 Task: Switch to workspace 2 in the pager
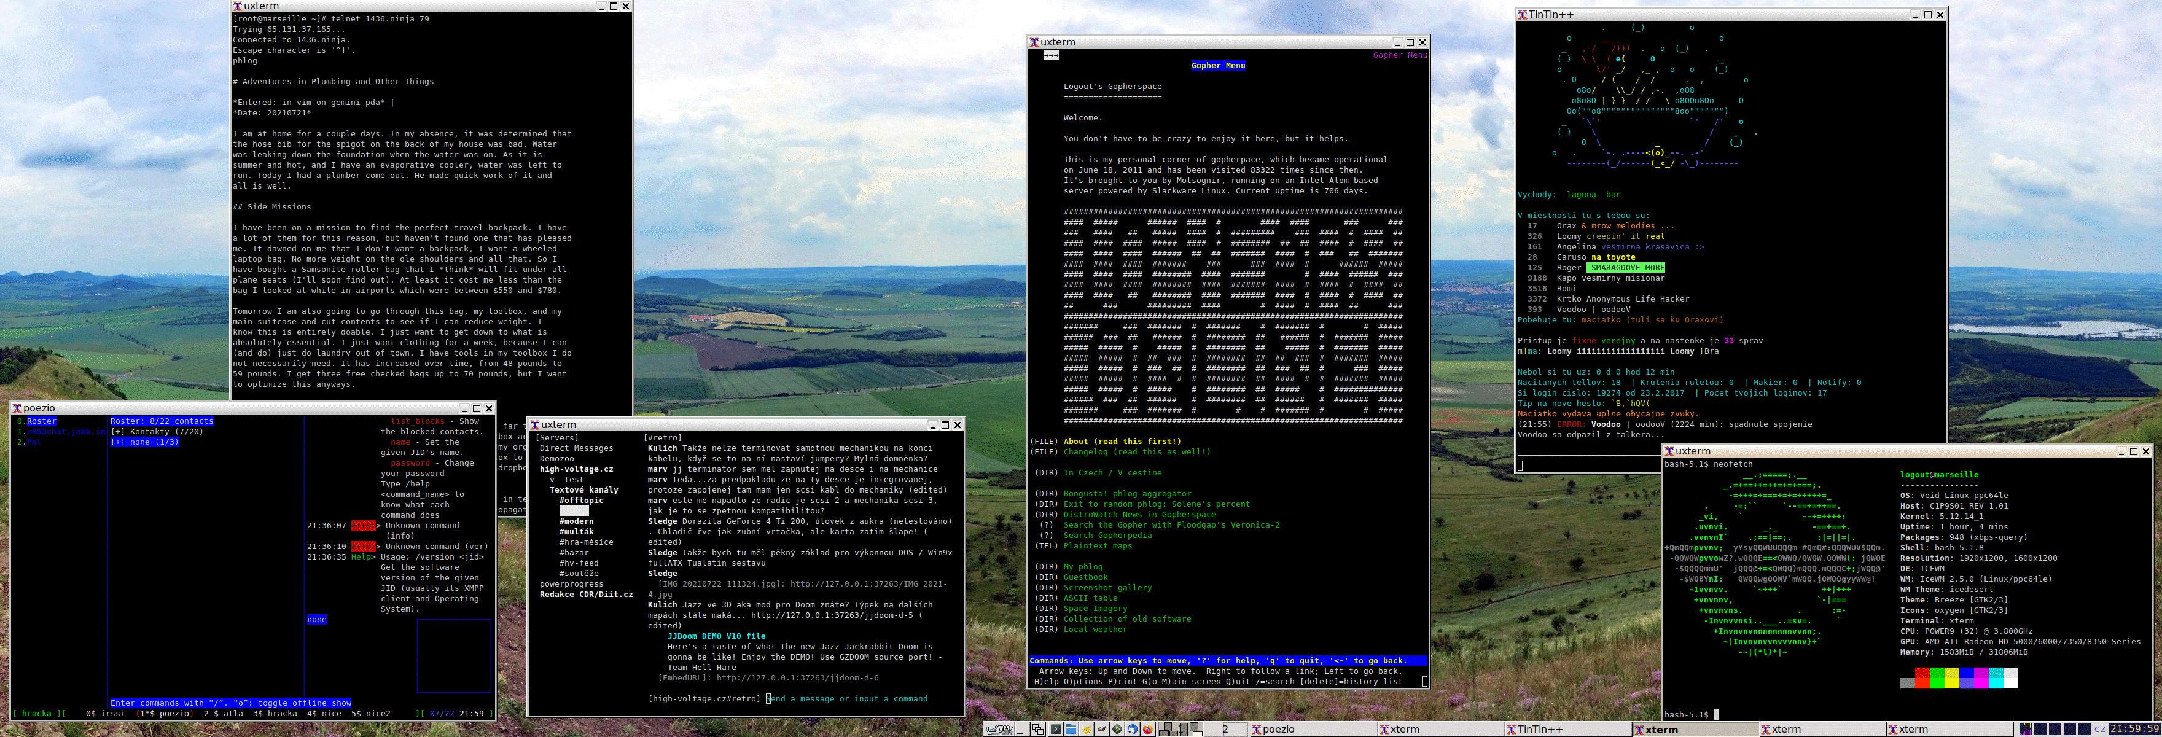tap(1225, 730)
